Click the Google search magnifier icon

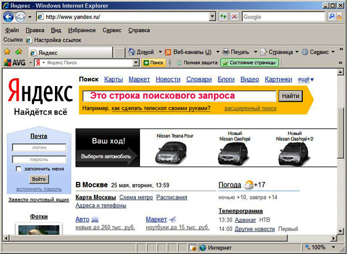331,16
